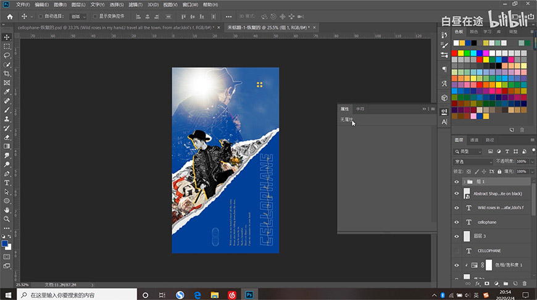Click the Home icon in options bar
The width and height of the screenshot is (537, 300).
pos(10,17)
